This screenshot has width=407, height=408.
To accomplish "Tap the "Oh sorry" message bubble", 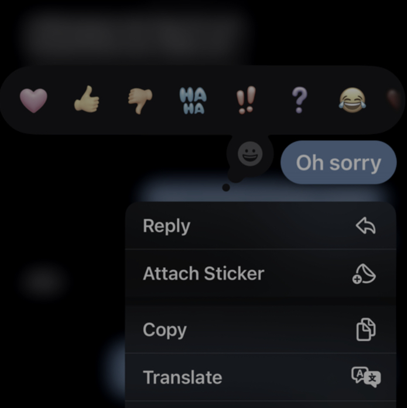I will click(x=338, y=162).
